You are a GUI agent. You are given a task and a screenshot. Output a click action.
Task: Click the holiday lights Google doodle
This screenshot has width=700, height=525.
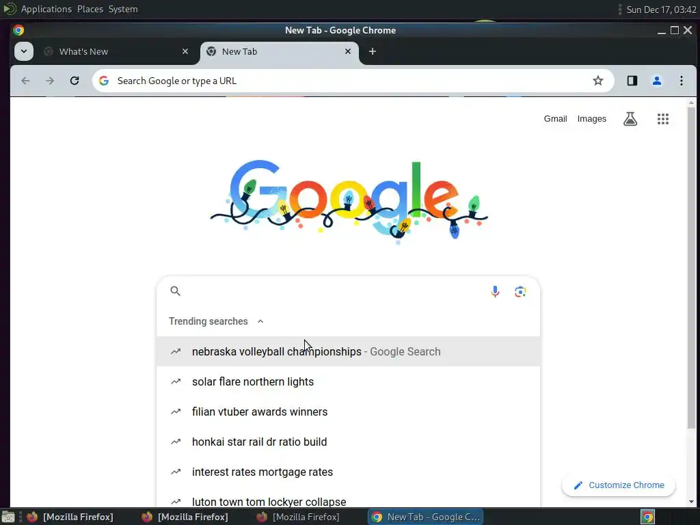click(349, 202)
